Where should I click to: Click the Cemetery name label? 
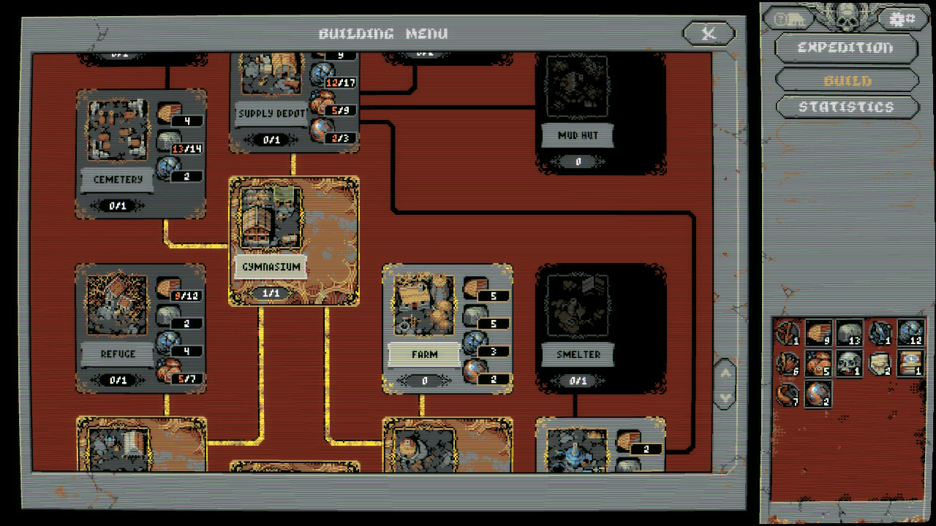[118, 180]
